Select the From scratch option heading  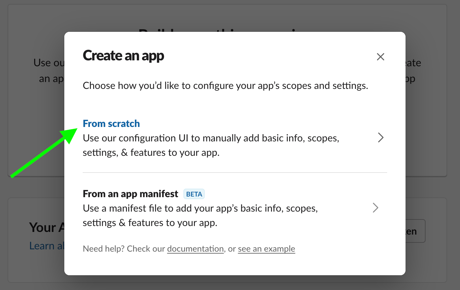(111, 124)
